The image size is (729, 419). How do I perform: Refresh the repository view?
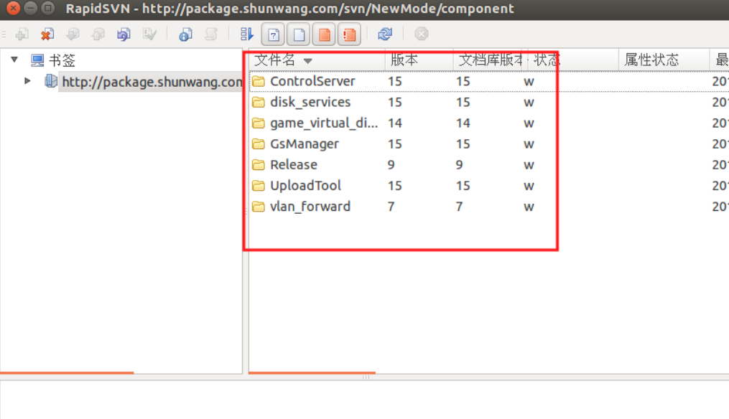pyautogui.click(x=385, y=34)
